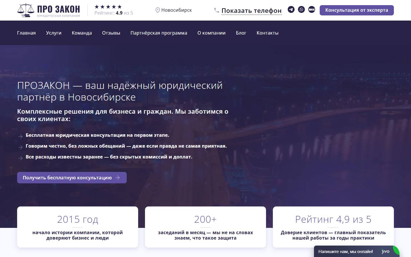Open the Telegram messenger icon

pyautogui.click(x=291, y=9)
